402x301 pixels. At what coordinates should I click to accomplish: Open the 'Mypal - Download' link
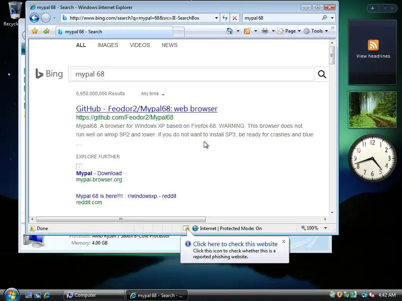tap(99, 173)
